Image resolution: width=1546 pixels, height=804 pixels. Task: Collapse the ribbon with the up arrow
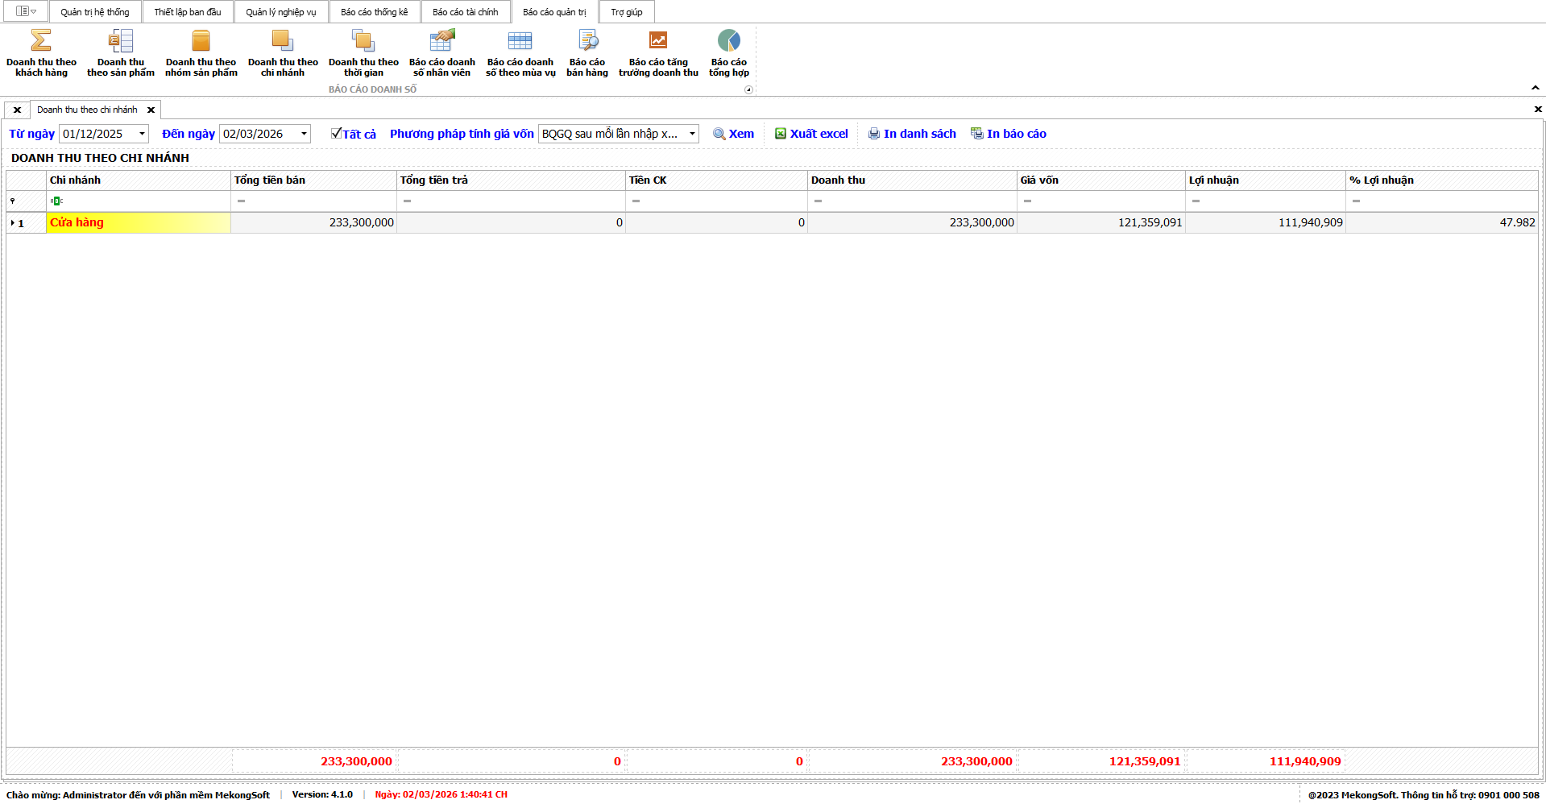(1535, 88)
